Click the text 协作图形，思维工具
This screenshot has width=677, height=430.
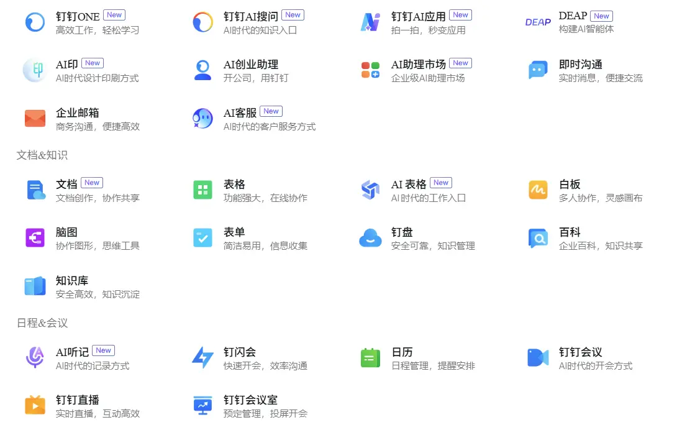tap(98, 246)
